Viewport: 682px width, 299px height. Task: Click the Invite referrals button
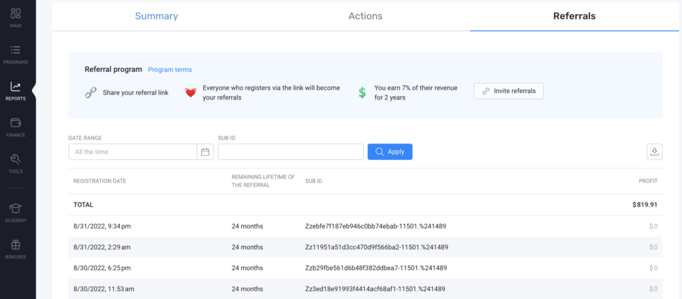pyautogui.click(x=509, y=91)
